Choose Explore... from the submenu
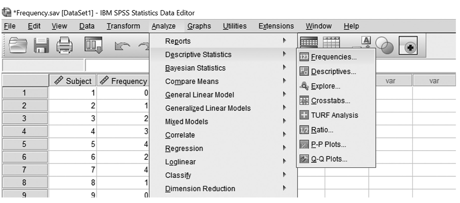Screen dimensions: 460x203 point(336,86)
